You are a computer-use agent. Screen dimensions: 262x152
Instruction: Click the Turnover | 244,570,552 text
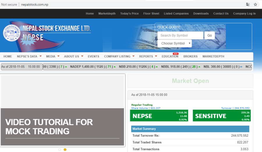click(x=235, y=108)
